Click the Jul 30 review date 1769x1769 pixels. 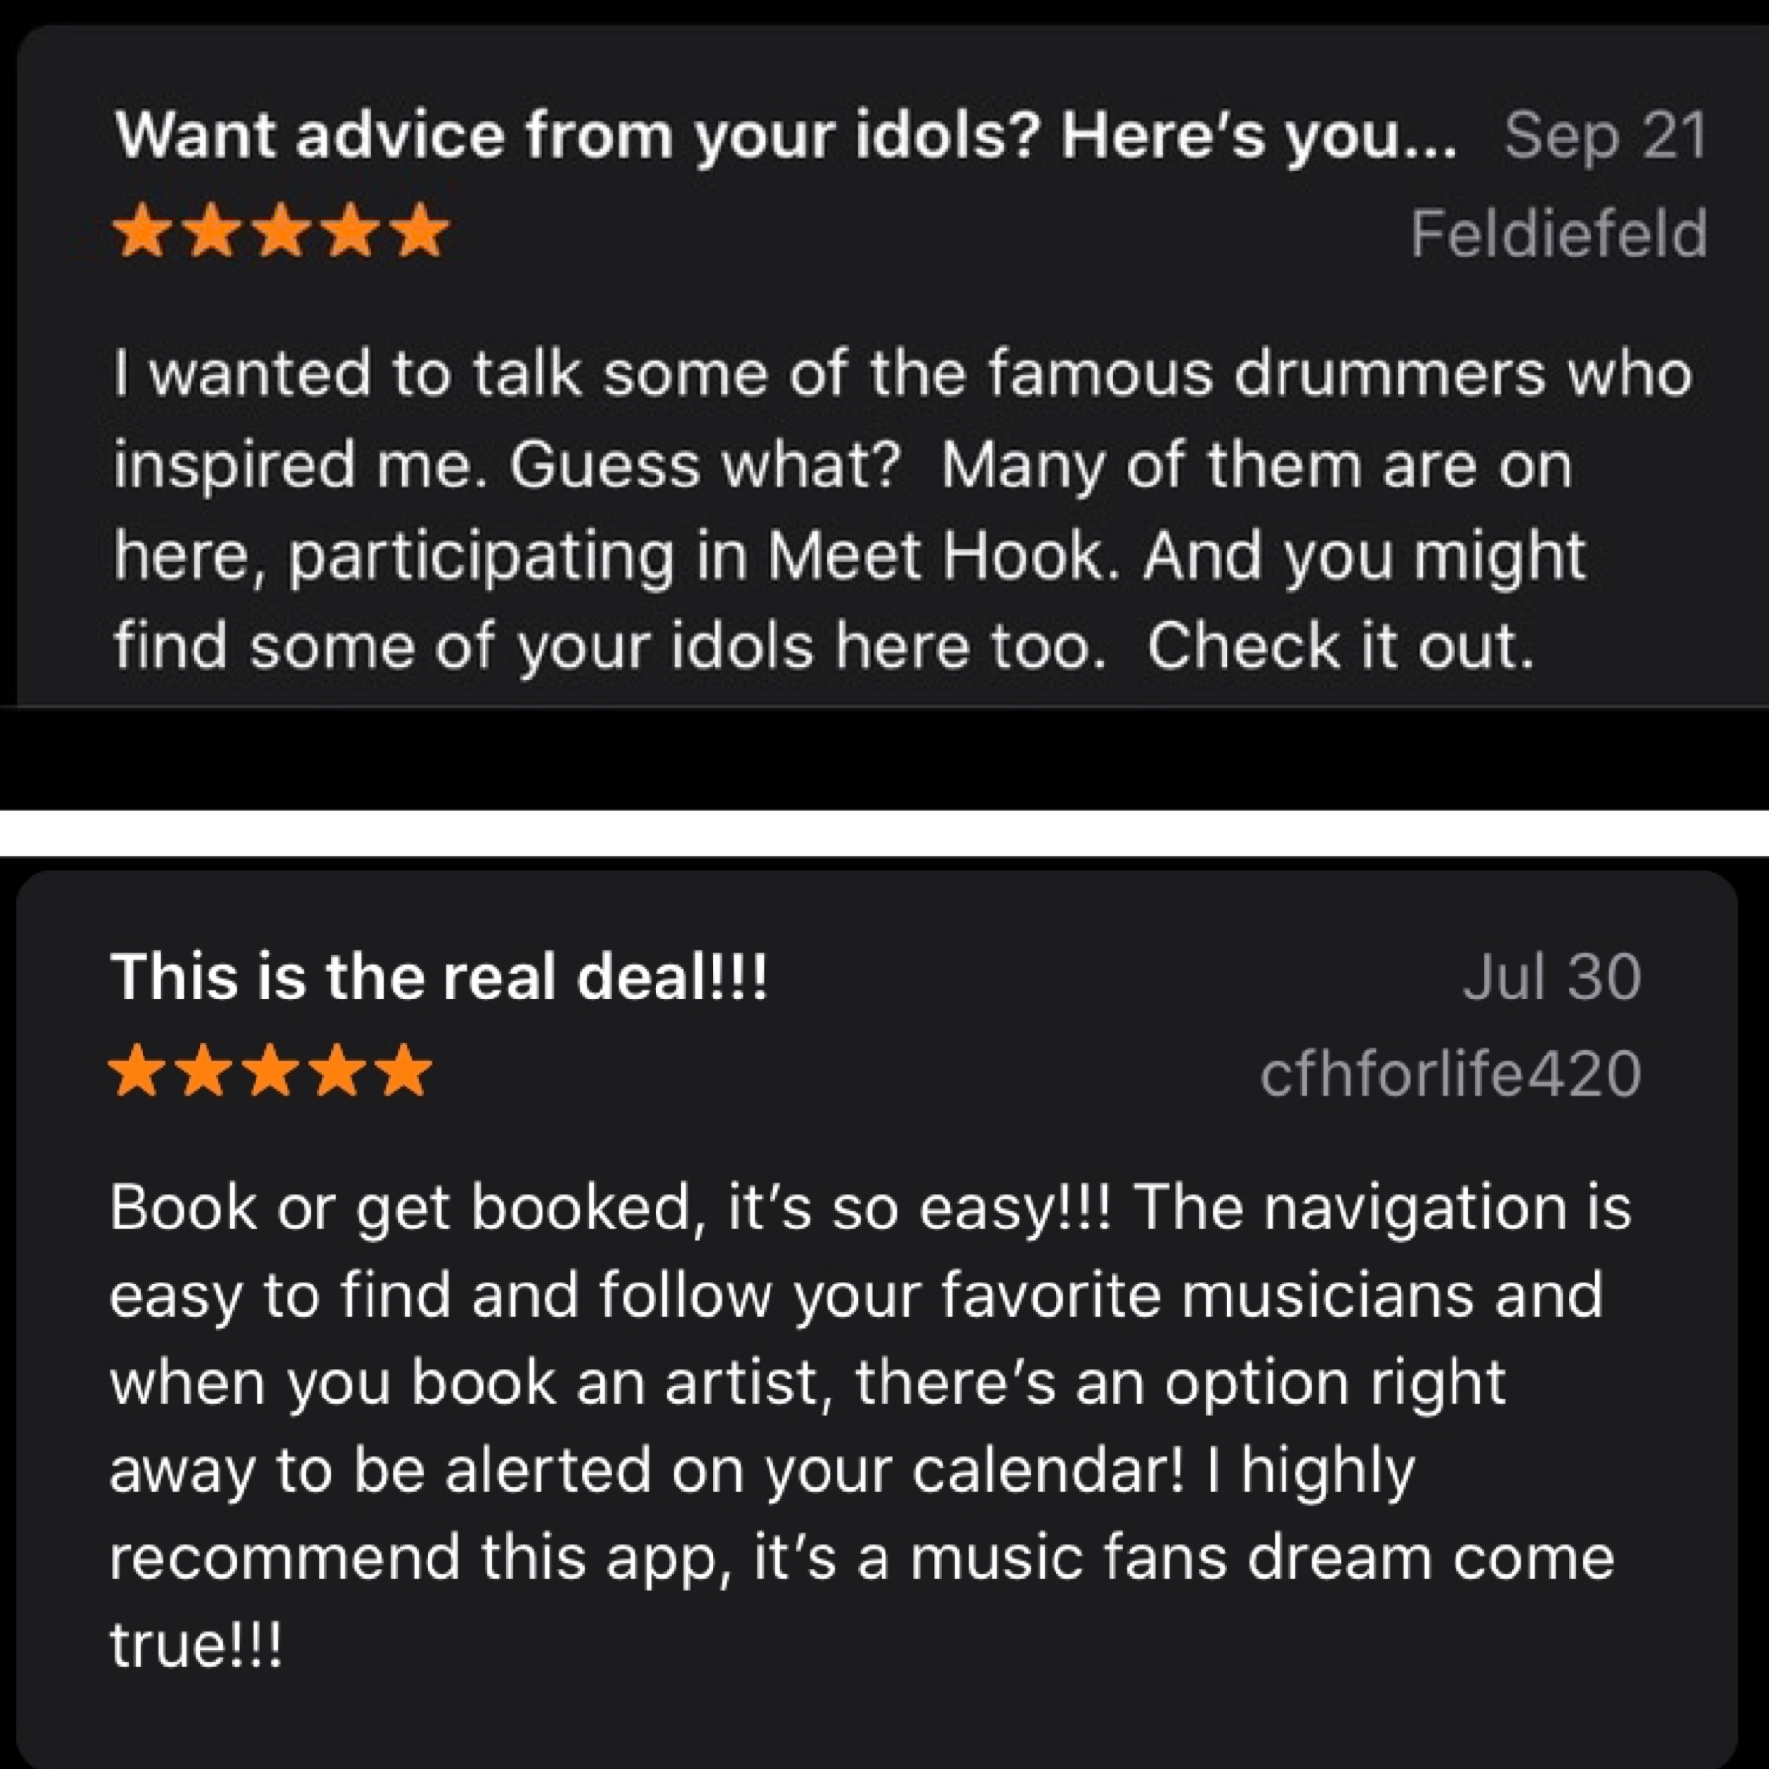[1552, 977]
